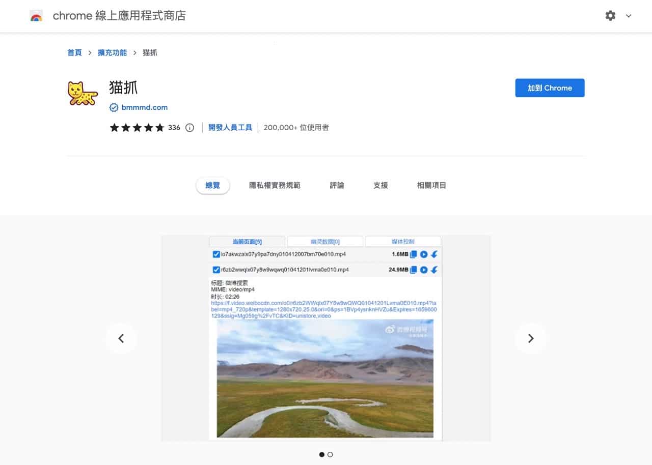Uncheck the 24.9MB mp4 file checkbox
Image resolution: width=652 pixels, height=465 pixels.
click(x=216, y=270)
